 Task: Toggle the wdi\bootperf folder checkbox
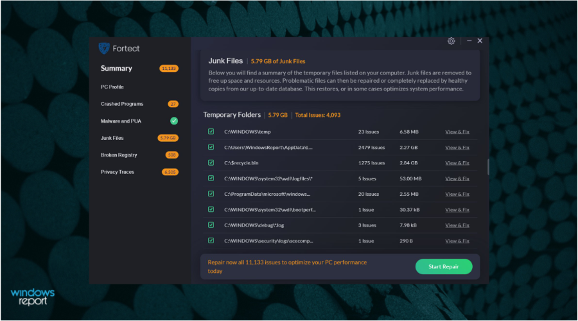coord(211,209)
